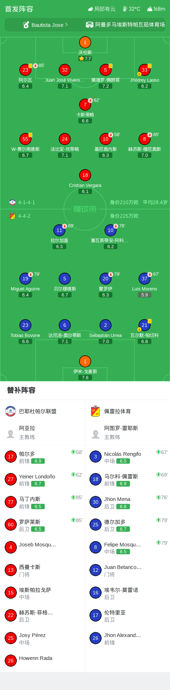Select red number 23 player 阿尔瓦
Image resolution: width=170 pixels, height=690 pixels.
(x=25, y=70)
